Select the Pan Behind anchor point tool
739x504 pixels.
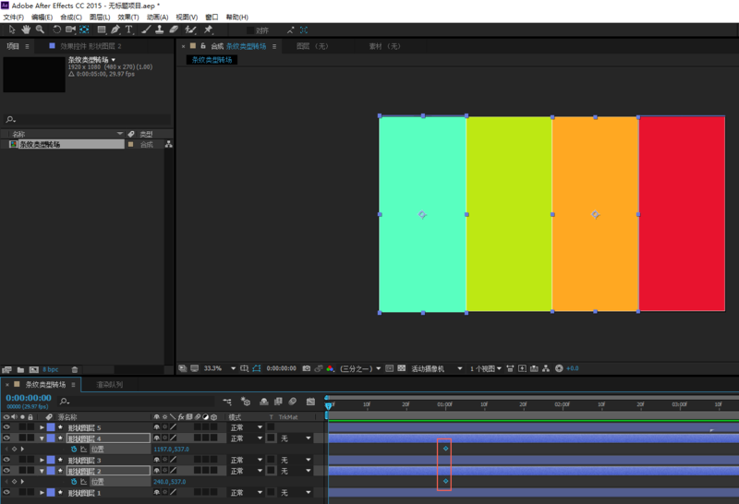click(x=84, y=30)
